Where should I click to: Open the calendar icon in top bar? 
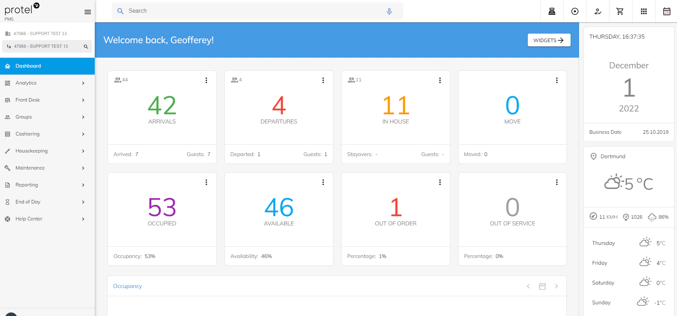coord(666,11)
